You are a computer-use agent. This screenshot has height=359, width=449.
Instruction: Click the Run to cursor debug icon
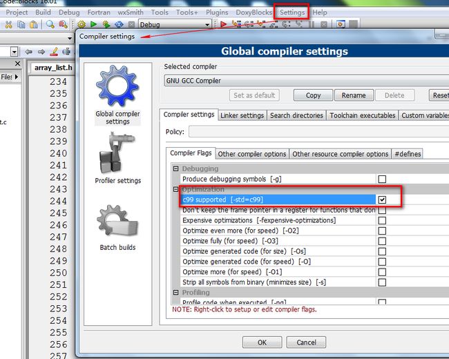236,25
